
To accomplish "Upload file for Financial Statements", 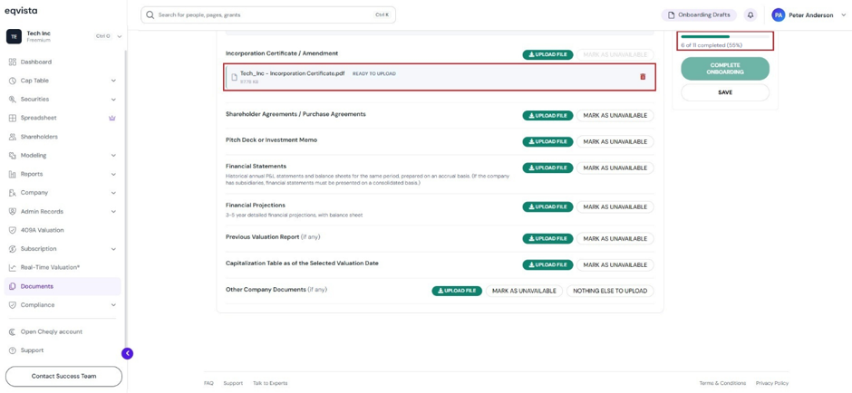I will click(x=547, y=168).
